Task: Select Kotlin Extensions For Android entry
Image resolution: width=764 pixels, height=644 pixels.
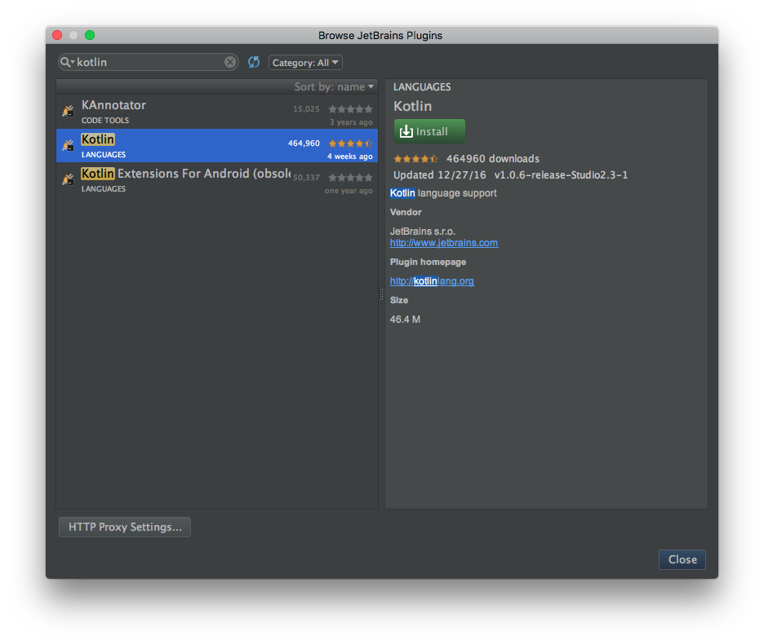Action: click(217, 180)
